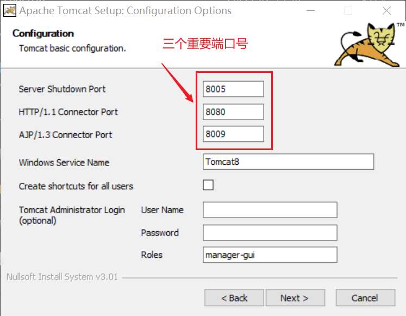The height and width of the screenshot is (316, 406).
Task: Go back with the < Back button
Action: click(x=234, y=298)
